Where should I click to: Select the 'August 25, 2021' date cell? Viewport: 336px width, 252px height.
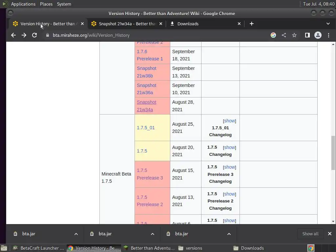coord(186,128)
